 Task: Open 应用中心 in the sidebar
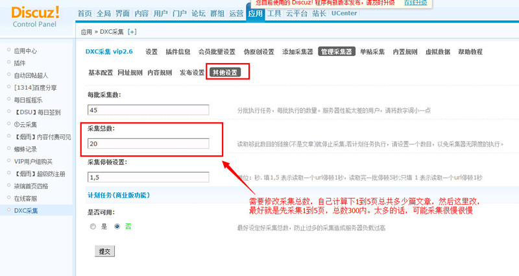pos(25,51)
